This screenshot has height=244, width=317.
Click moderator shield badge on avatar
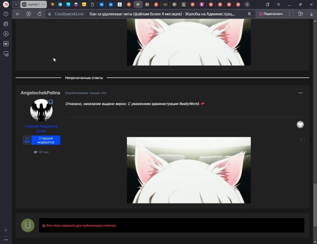point(51,102)
